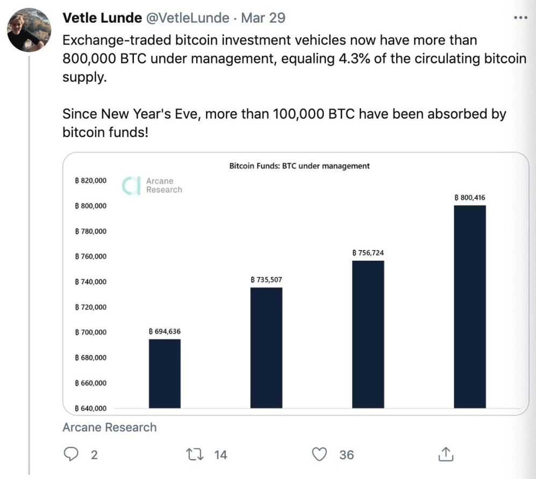Click the chart title text
536x479 pixels.
pos(299,166)
